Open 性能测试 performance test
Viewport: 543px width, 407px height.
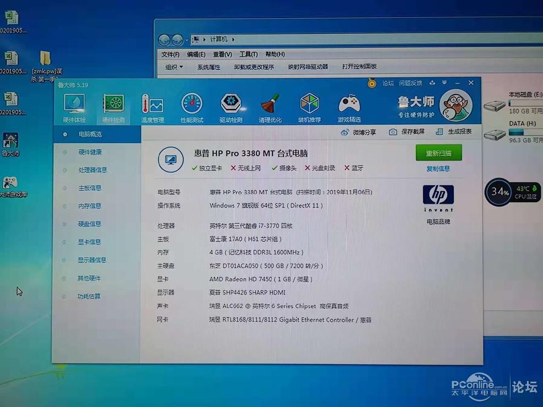(192, 107)
